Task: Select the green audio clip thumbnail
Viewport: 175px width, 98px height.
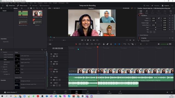Action: tap(23, 13)
